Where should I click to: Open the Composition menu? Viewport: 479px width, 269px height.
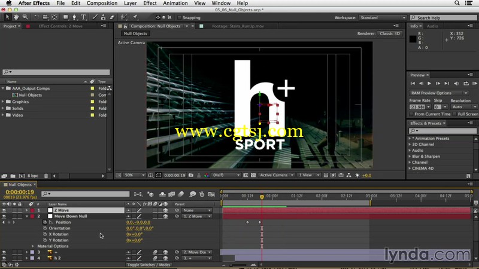tap(102, 3)
